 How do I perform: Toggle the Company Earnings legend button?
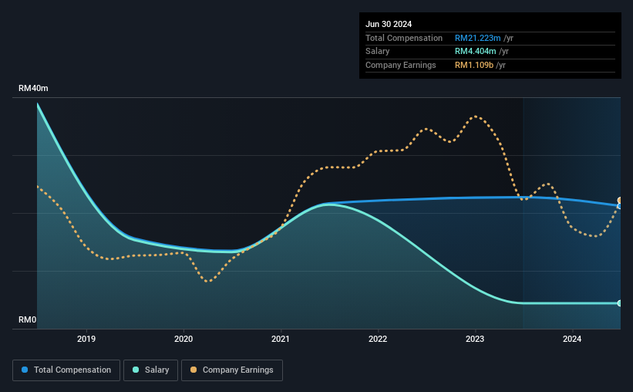[232, 370]
